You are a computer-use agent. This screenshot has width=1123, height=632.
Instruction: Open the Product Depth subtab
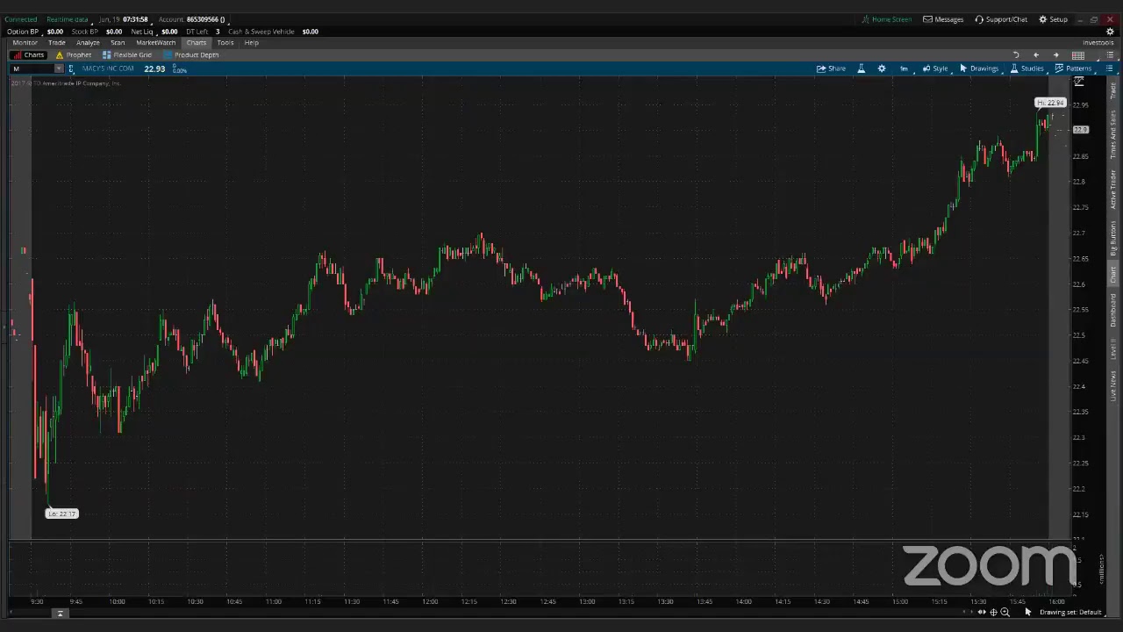tap(191, 55)
